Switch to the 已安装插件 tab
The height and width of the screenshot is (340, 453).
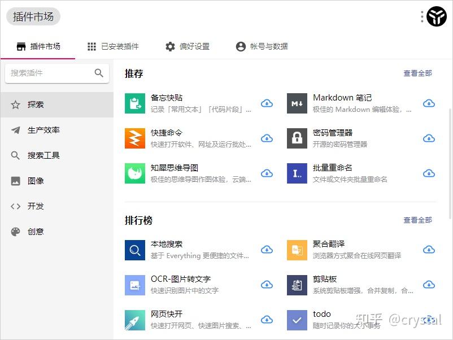pos(113,47)
